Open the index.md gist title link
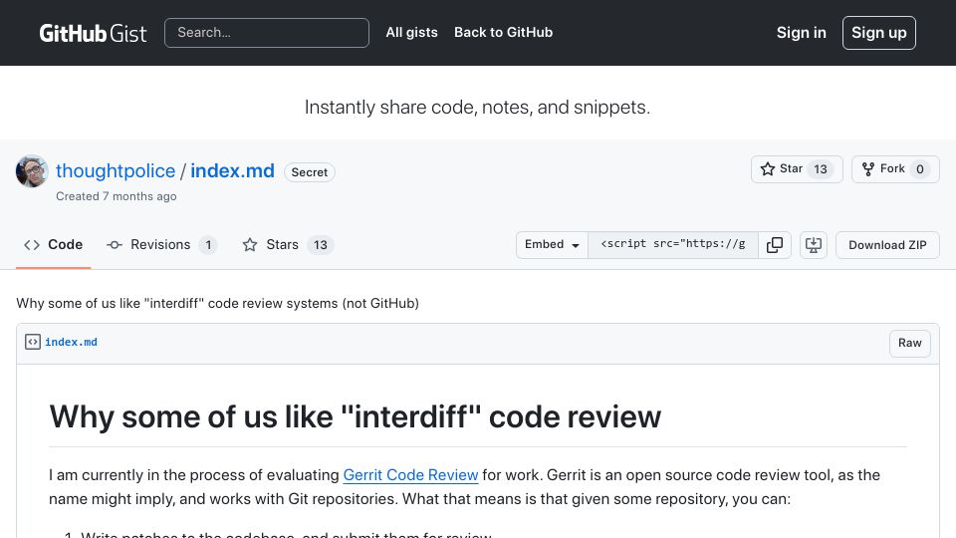This screenshot has width=956, height=538. point(232,170)
